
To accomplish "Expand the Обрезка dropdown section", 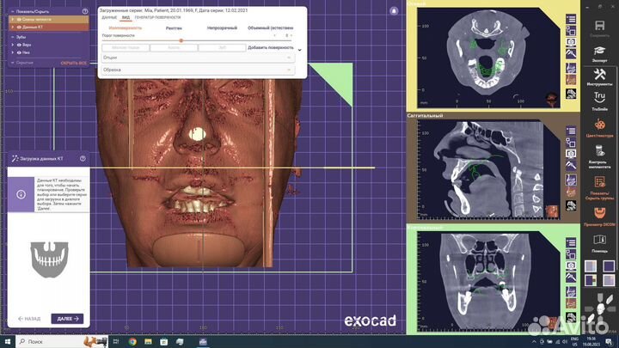I will pyautogui.click(x=197, y=70).
